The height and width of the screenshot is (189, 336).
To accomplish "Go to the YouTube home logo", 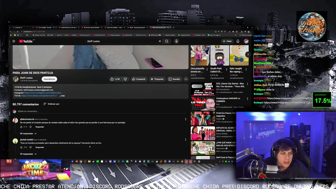I will click(26, 41).
